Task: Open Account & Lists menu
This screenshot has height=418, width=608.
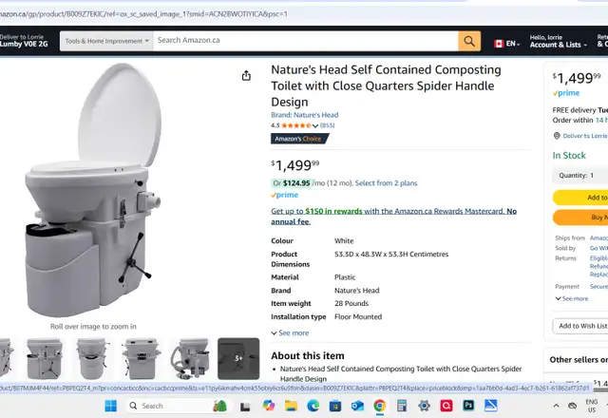Action: point(559,42)
